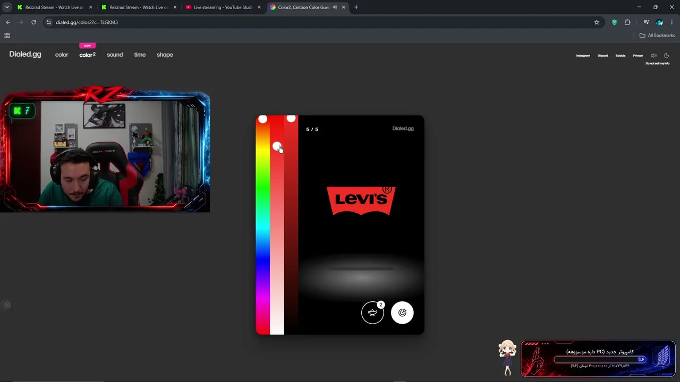Select the color² game mode
Screen dimensions: 680x382
coord(88,55)
